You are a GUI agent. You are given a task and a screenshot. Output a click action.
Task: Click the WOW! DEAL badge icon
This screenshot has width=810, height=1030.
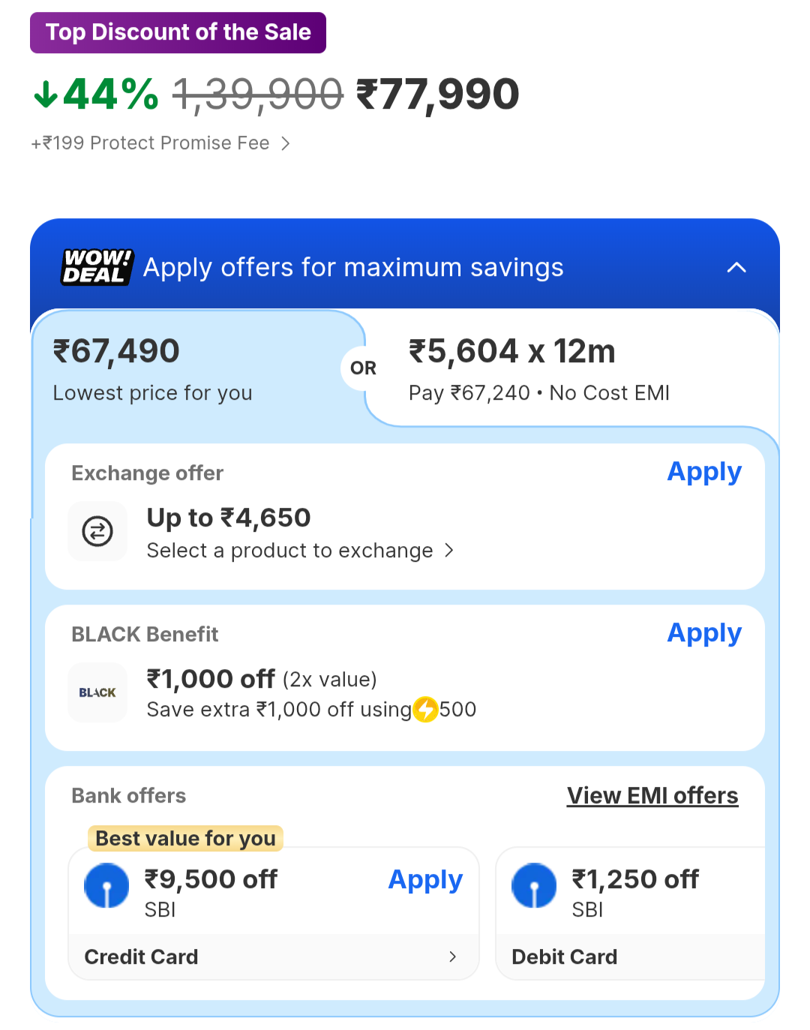(97, 267)
